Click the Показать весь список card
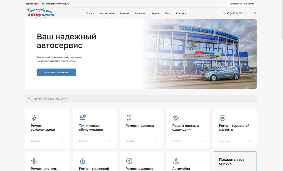This screenshot has width=283, height=171. [x=235, y=161]
